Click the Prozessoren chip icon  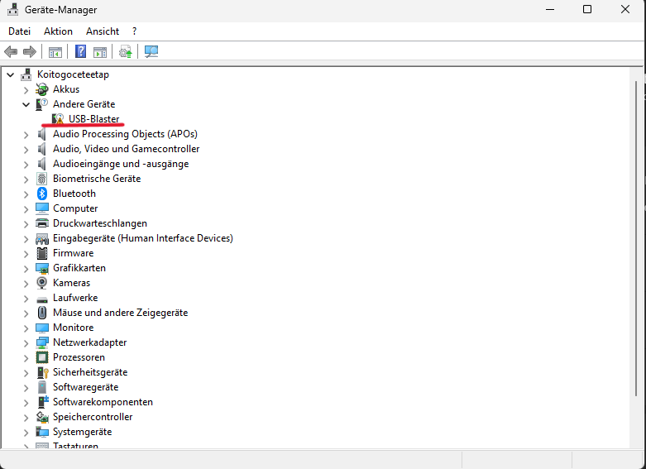pyautogui.click(x=42, y=357)
